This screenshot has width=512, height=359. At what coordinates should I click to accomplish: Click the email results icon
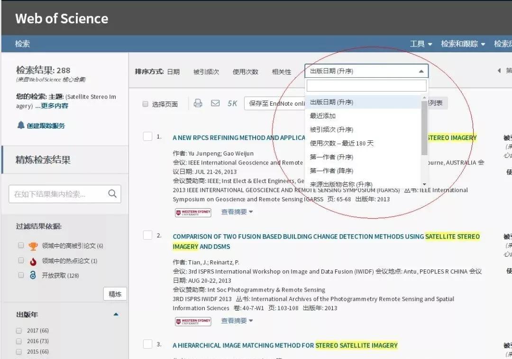pos(216,102)
